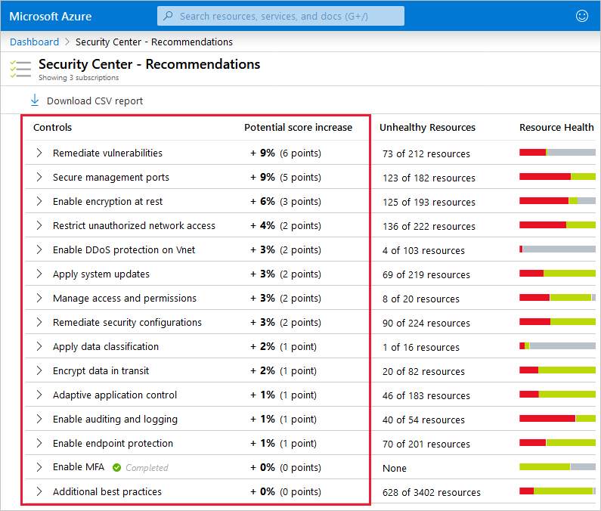Click '+ 9% (5 points)' score value
This screenshot has width=601, height=511.
pos(286,177)
